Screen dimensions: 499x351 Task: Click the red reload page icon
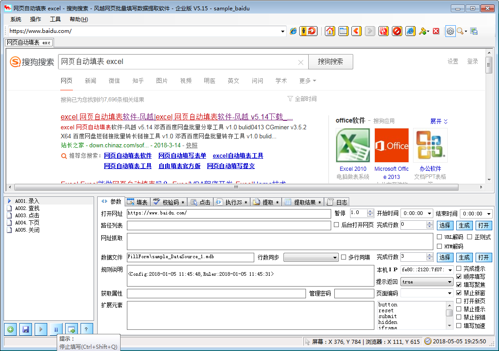383,31
